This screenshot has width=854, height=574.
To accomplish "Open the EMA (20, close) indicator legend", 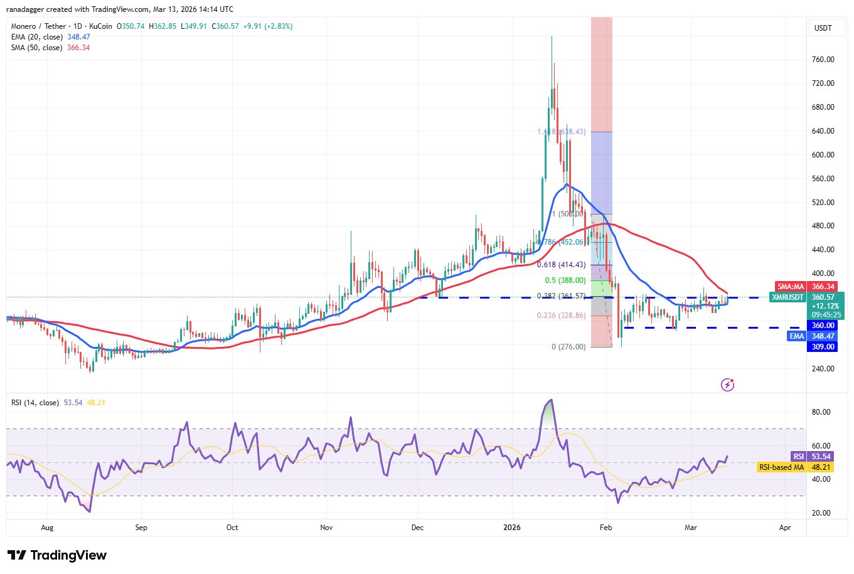I will tap(36, 37).
